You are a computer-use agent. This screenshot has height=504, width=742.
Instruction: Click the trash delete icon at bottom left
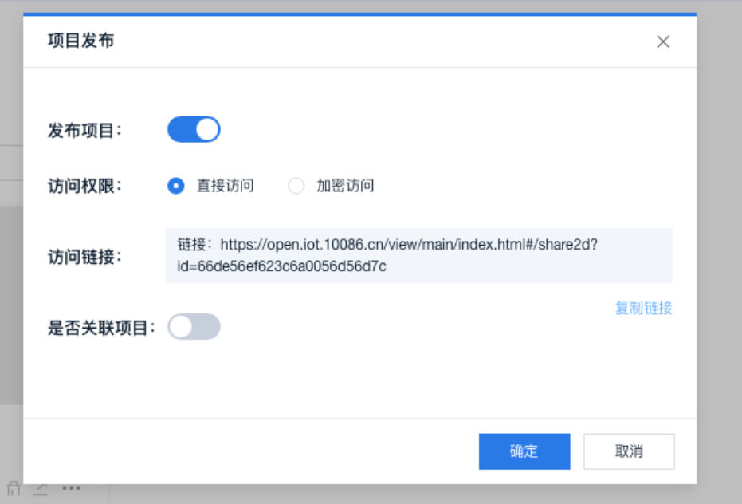tap(14, 488)
